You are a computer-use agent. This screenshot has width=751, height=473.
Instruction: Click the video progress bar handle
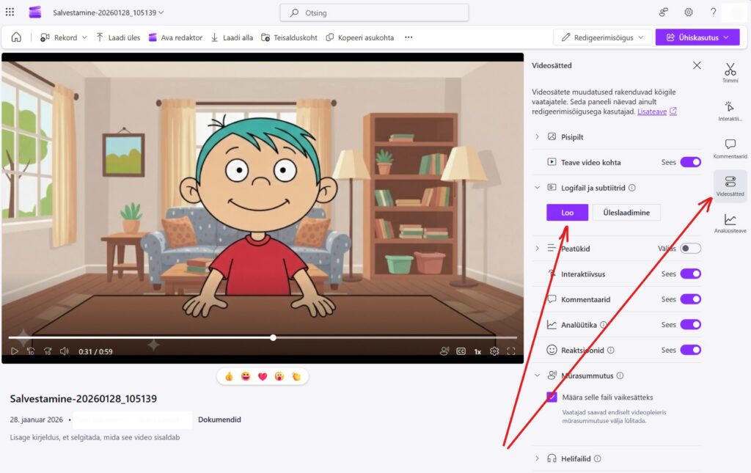pyautogui.click(x=273, y=337)
